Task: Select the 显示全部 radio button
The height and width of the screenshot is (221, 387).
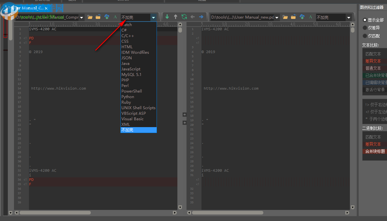Action: tap(365, 20)
